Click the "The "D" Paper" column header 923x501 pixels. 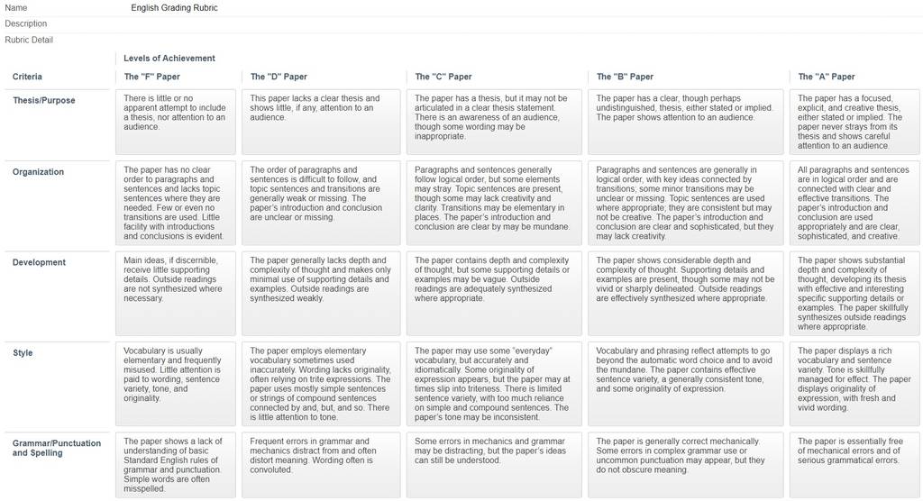coord(279,77)
